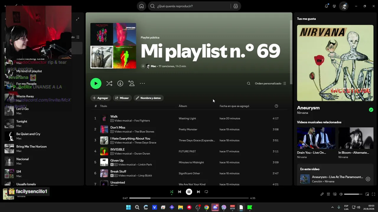Open Friend Activity icon

click(x=334, y=6)
